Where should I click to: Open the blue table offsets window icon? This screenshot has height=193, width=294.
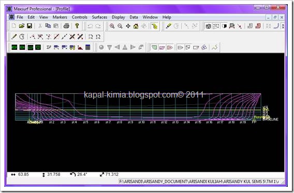coord(88,47)
